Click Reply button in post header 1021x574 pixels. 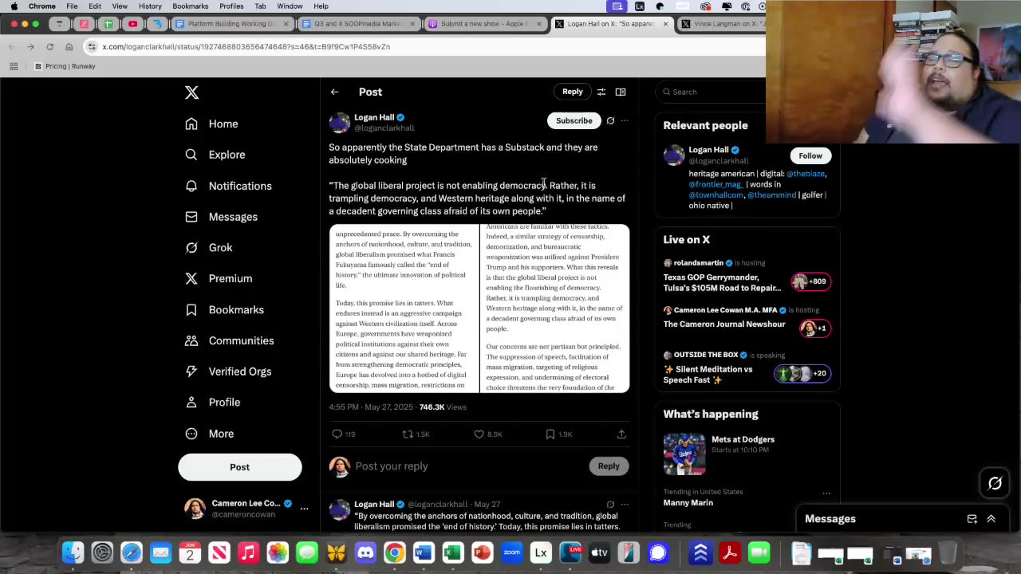click(x=573, y=92)
